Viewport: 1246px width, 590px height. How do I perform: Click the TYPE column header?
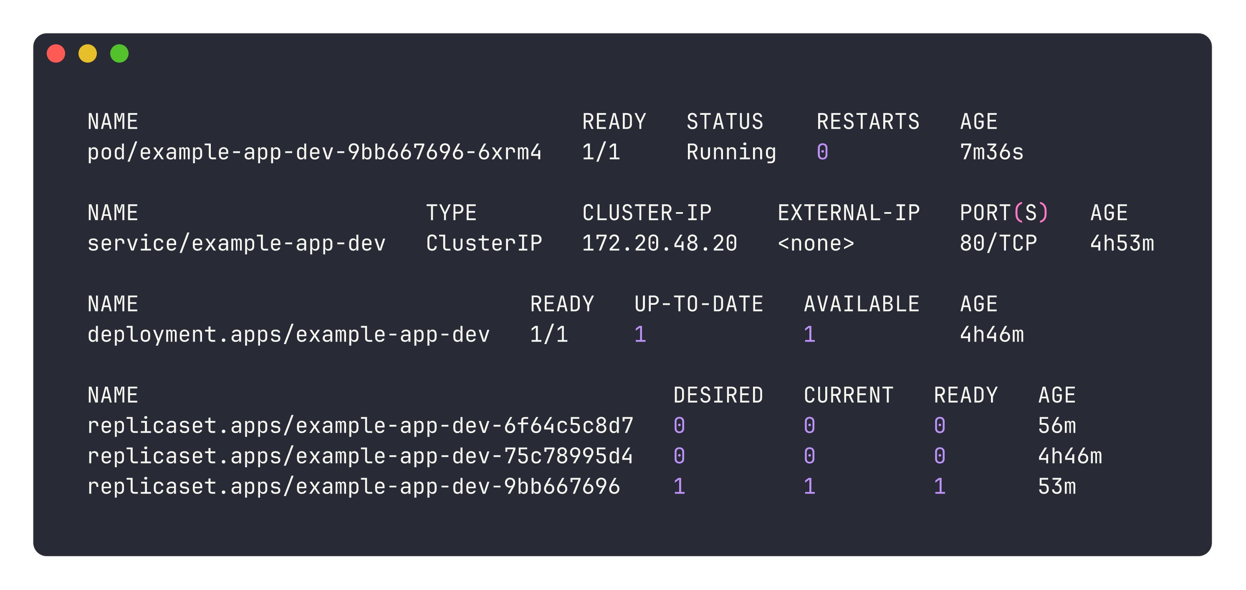point(451,213)
